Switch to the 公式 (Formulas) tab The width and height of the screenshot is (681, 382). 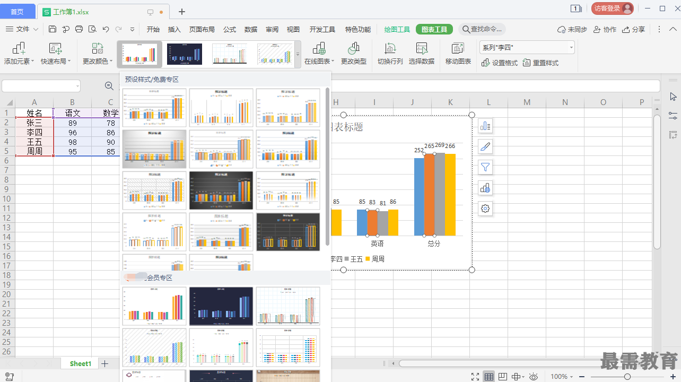(x=230, y=29)
